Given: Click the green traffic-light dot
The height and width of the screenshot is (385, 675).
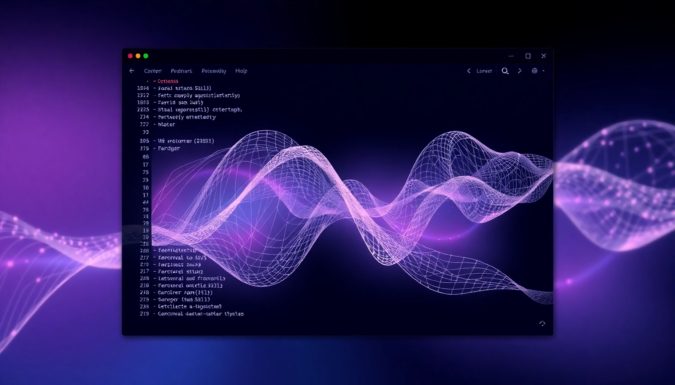Looking at the screenshot, I should click(x=146, y=56).
